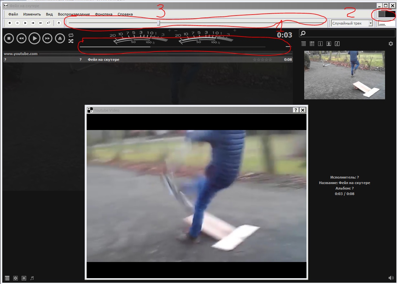397x284 pixels.
Task: Click the bottom-right speaker volume icon
Action: (391, 278)
